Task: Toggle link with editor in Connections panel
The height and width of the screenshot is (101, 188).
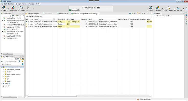Action: pyautogui.click(x=13, y=16)
